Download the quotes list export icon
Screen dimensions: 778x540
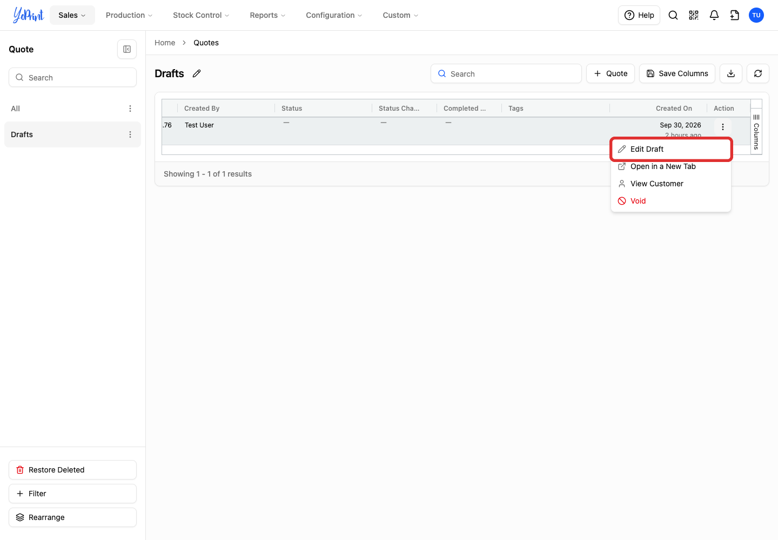click(x=731, y=73)
